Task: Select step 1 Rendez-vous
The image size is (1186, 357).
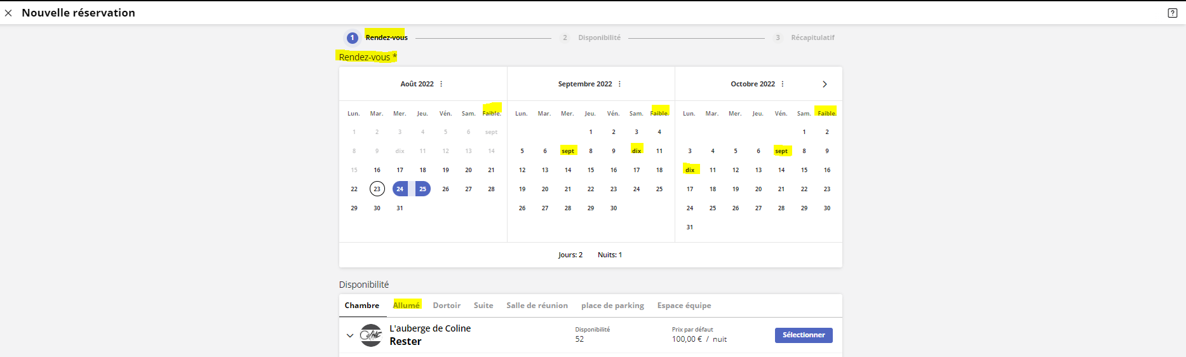Action: pyautogui.click(x=377, y=37)
